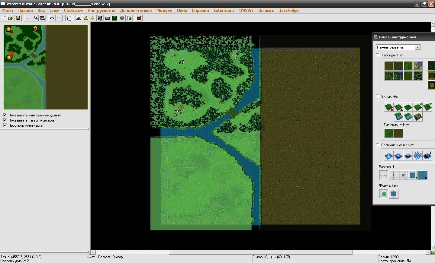Uncheck 'Просмотр мини-карты'
Image resolution: width=435 pixels, height=263 pixels.
[x=5, y=125]
